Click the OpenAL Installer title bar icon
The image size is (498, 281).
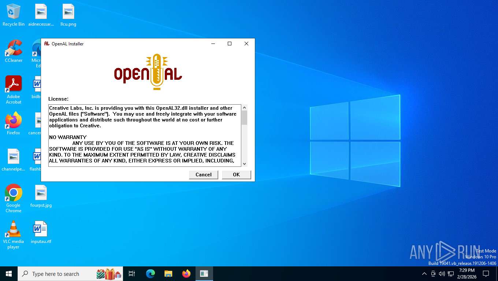point(47,44)
